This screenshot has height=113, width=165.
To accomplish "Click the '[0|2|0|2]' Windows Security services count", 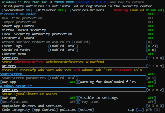I will point(155,90).
